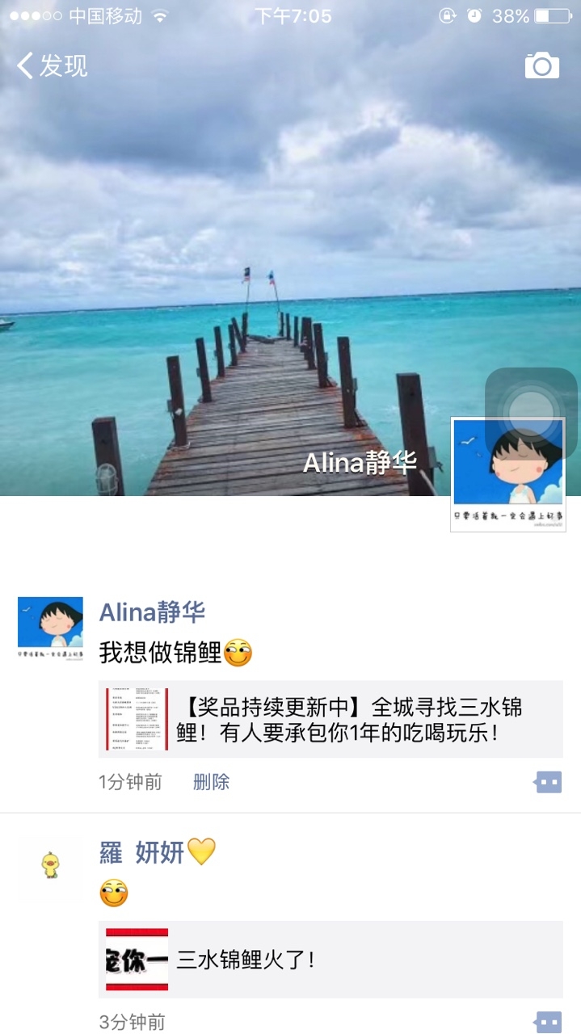
Task: Open shared article 全城寻找三水锦鲤
Action: 330,720
